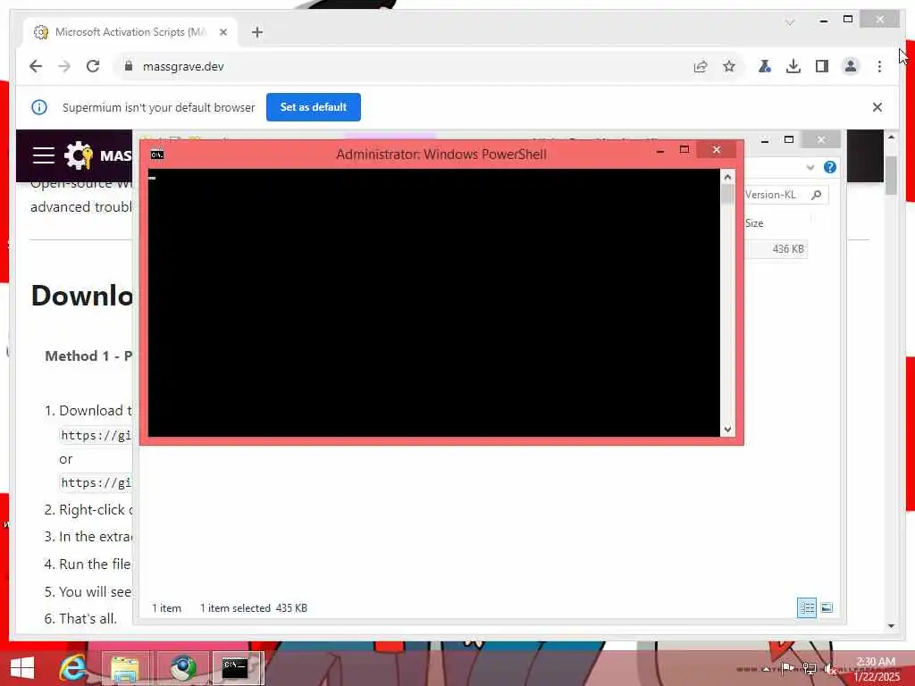915x686 pixels.
Task: Open Action Center flag tray icon
Action: 787,668
